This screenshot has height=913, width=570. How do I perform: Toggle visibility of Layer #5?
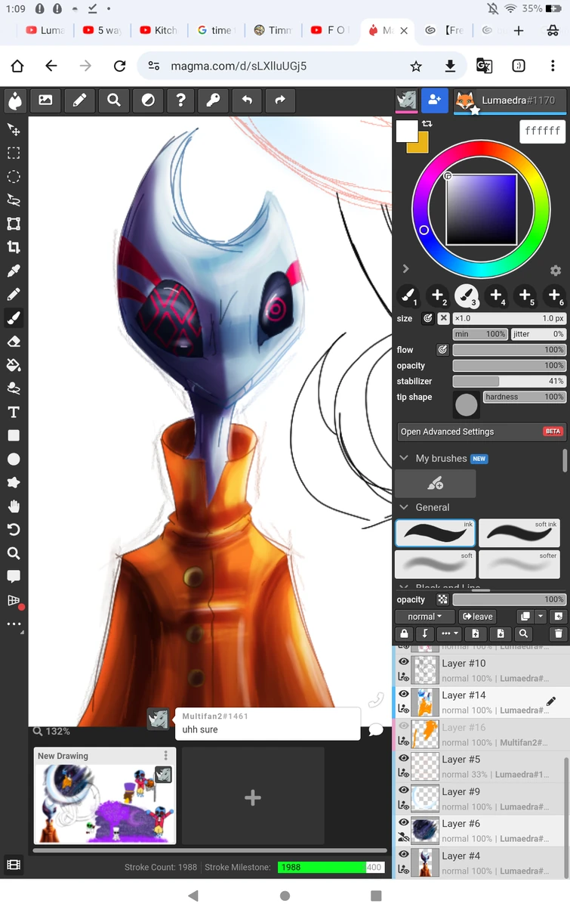point(404,758)
